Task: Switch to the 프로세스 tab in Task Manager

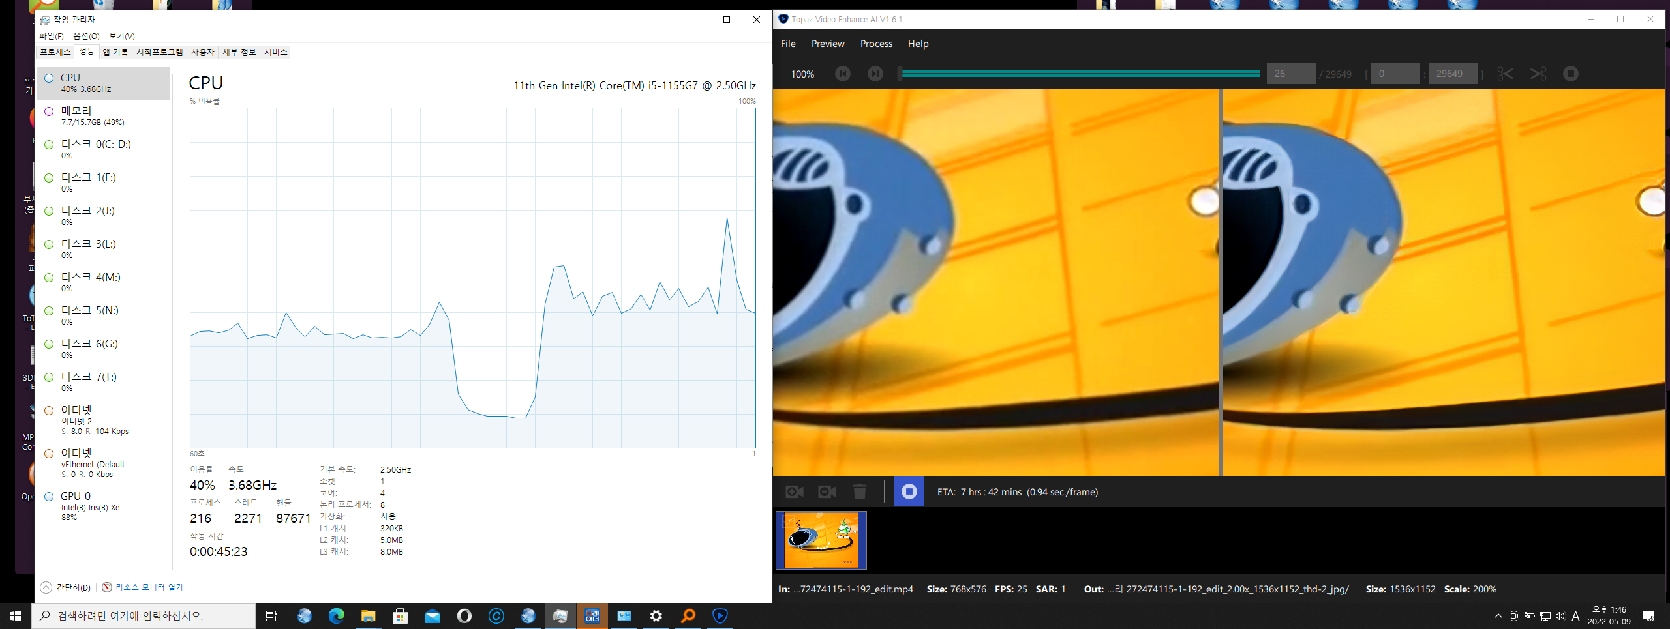Action: click(55, 52)
